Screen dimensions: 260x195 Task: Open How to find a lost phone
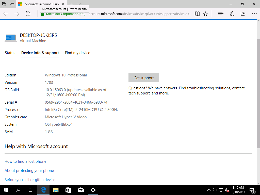click(x=25, y=161)
